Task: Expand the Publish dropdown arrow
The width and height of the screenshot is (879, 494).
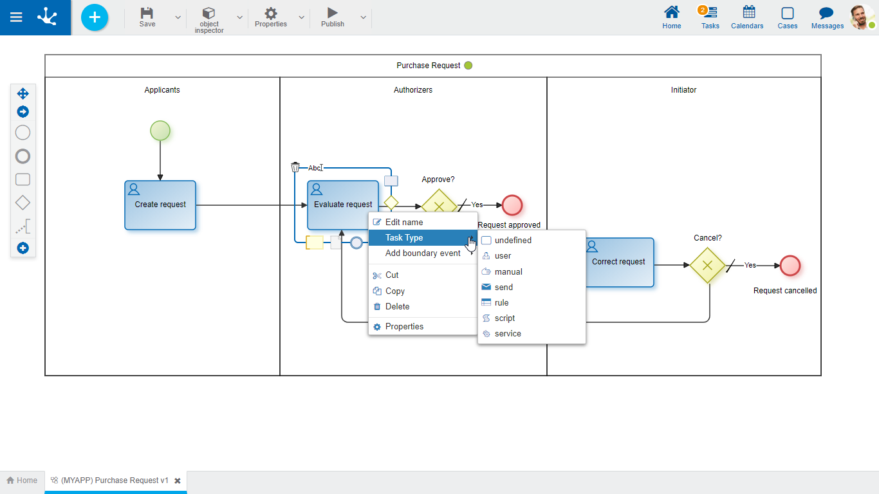Action: [364, 17]
